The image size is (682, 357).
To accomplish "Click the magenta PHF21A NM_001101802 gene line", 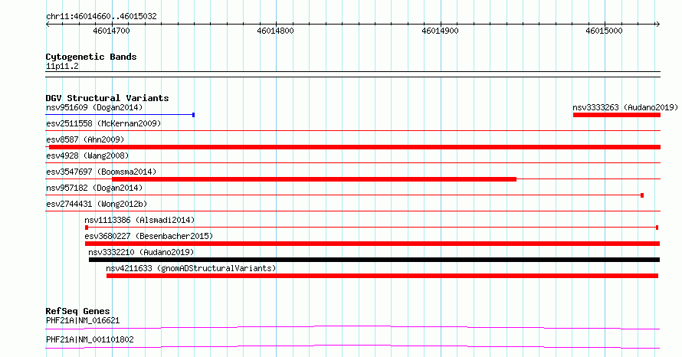I will tap(352, 346).
